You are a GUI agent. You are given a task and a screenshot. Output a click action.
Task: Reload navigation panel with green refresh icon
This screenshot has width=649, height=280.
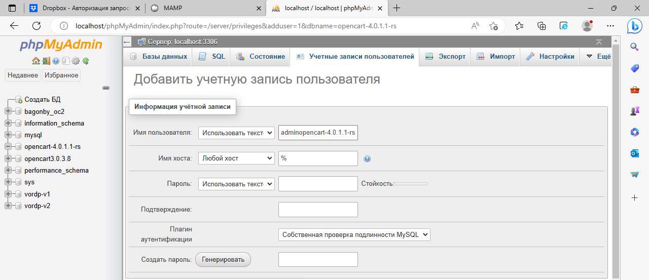tap(86, 61)
